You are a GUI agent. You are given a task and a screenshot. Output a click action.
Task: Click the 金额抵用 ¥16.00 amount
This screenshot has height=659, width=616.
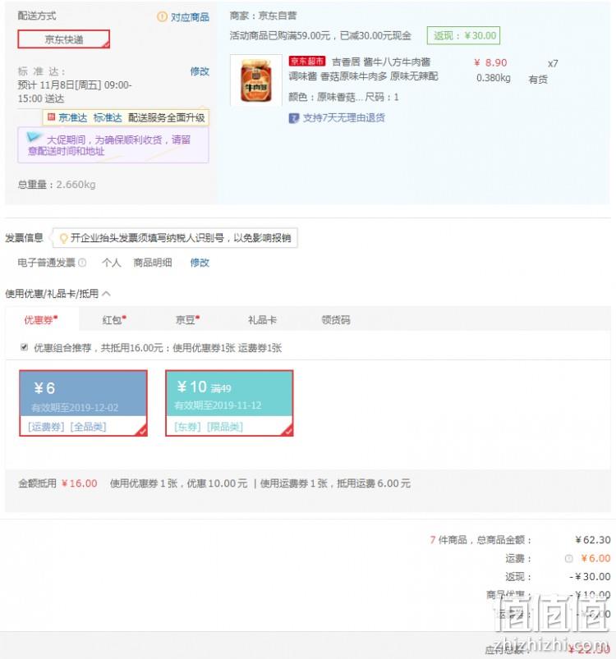tap(79, 483)
